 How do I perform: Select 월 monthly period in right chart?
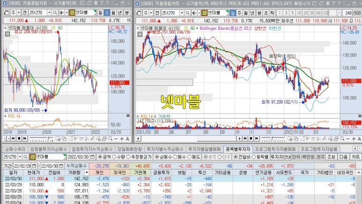246,13
